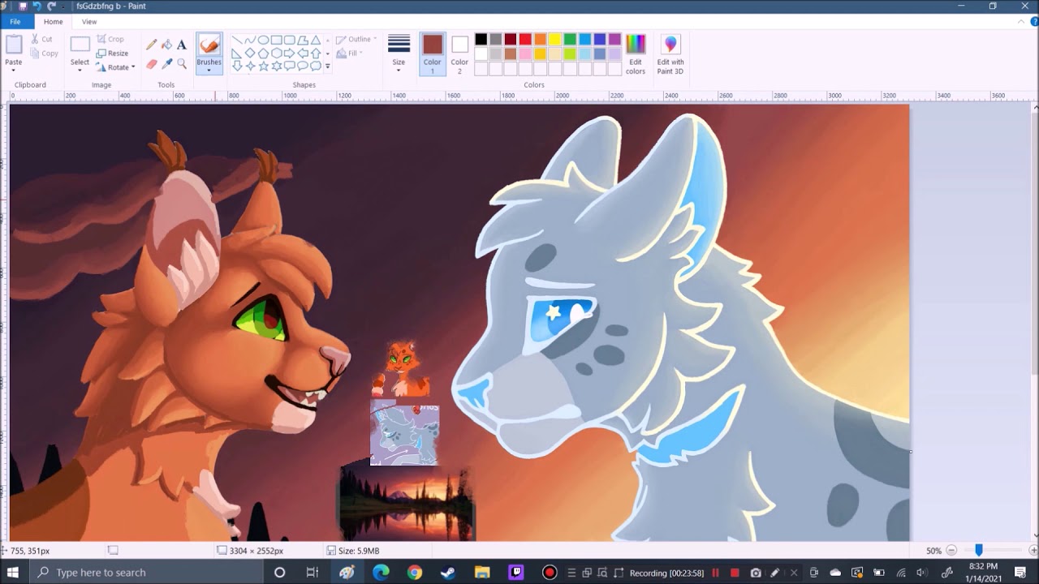Click the Paste clipboard icon
1039x584 pixels.
[x=14, y=45]
